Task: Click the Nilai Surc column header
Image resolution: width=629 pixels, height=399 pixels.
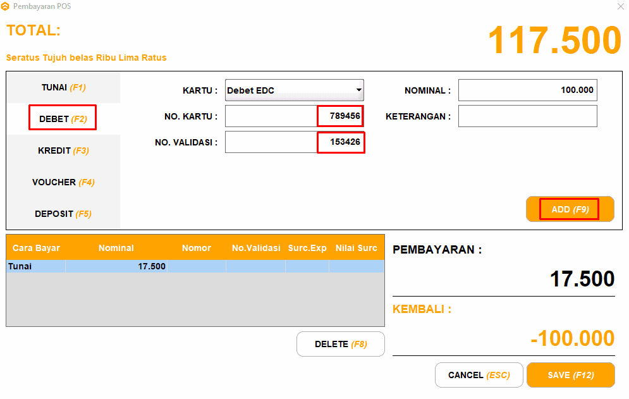Action: tap(356, 248)
